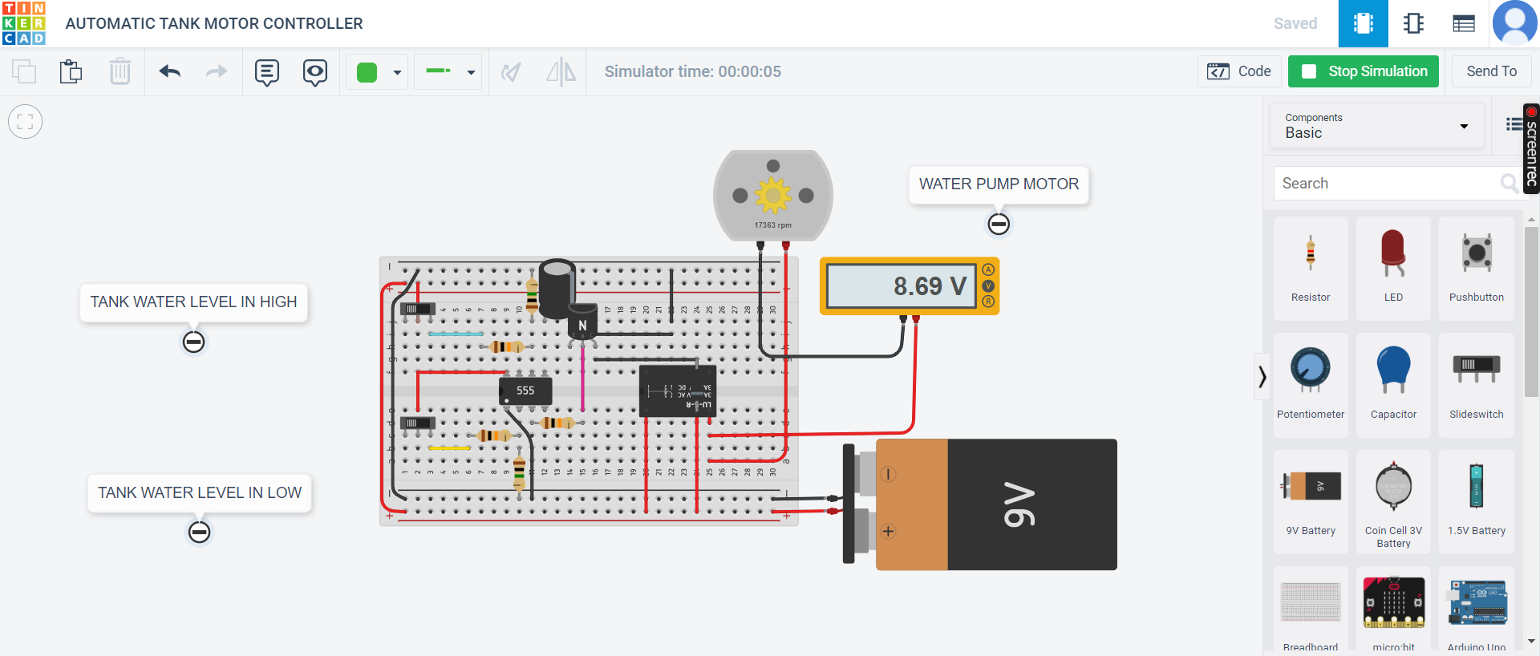Collapse the components panel arrow
Image resolution: width=1540 pixels, height=656 pixels.
click(x=1262, y=376)
